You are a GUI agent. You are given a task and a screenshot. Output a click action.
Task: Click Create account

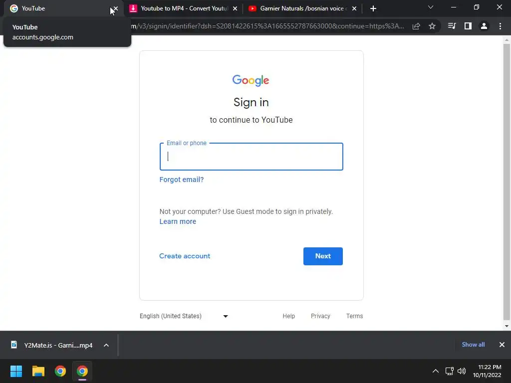(185, 256)
